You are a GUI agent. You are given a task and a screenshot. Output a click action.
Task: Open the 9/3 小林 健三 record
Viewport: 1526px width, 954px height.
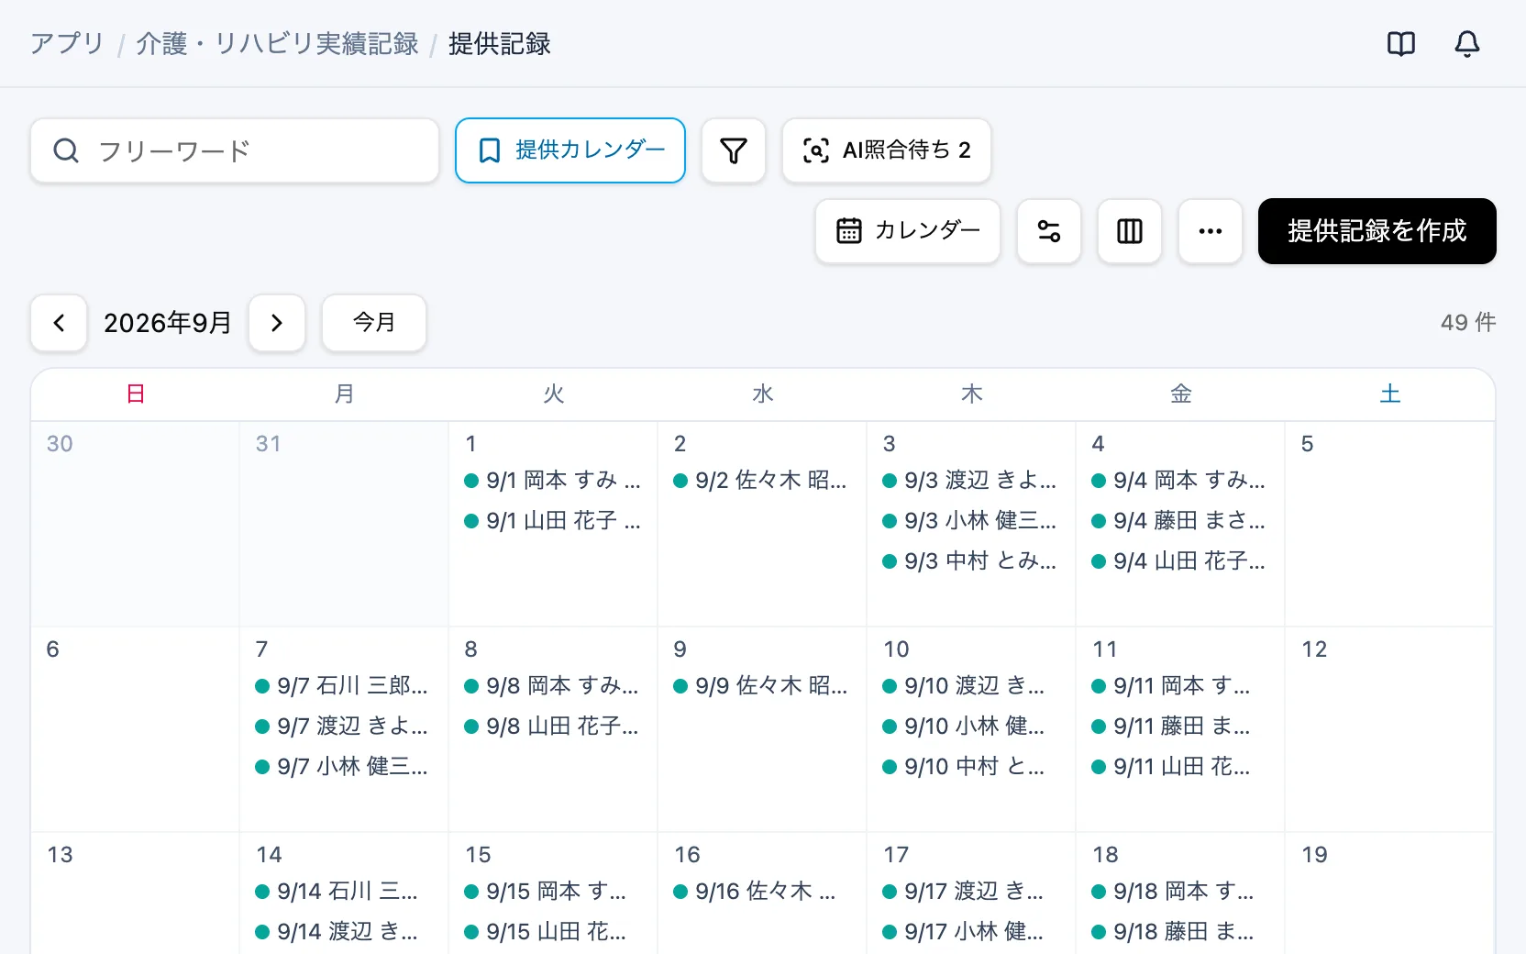point(970,521)
